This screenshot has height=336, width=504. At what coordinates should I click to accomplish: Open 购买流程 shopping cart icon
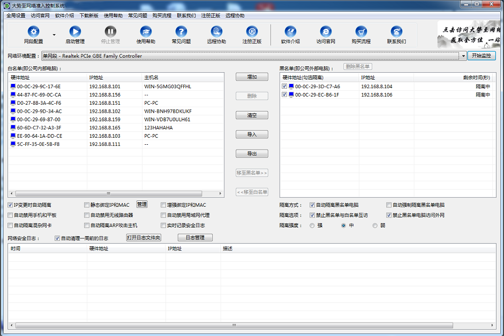361,32
